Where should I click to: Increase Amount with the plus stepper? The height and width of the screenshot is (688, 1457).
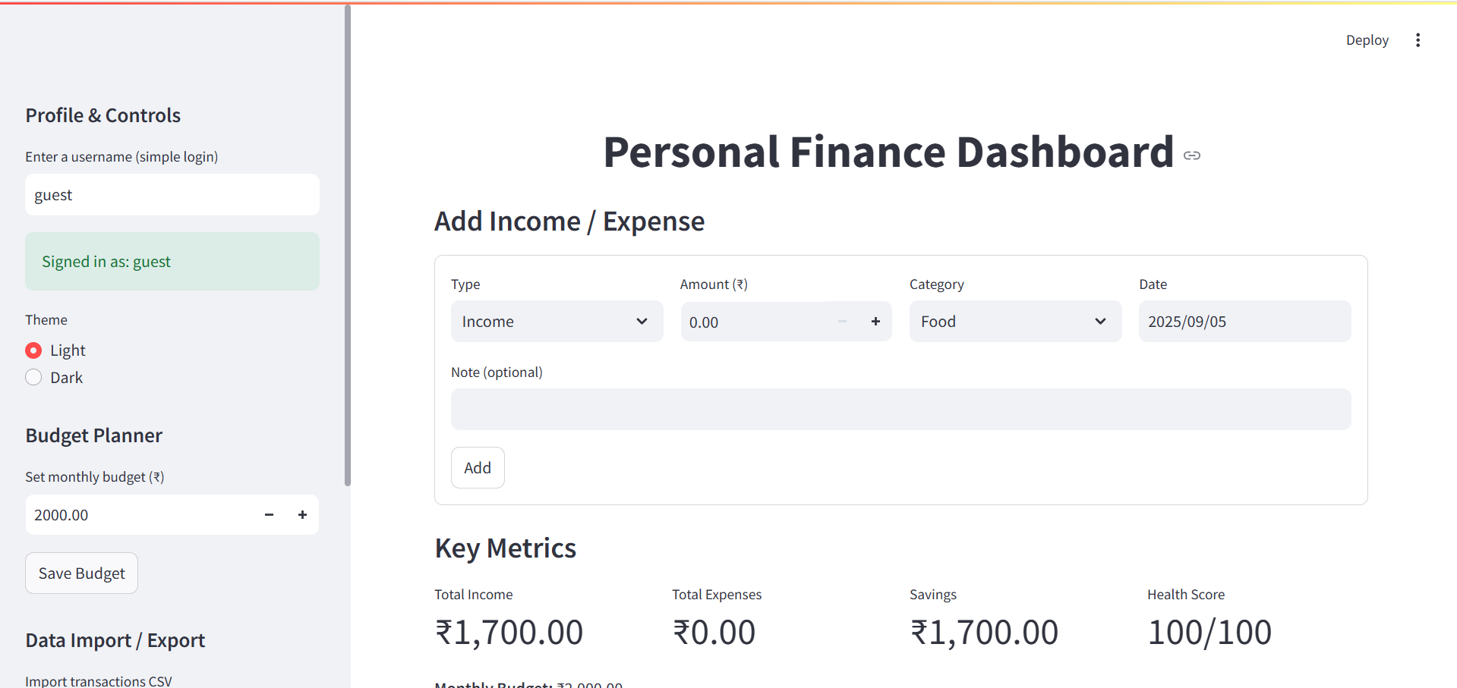coord(875,322)
